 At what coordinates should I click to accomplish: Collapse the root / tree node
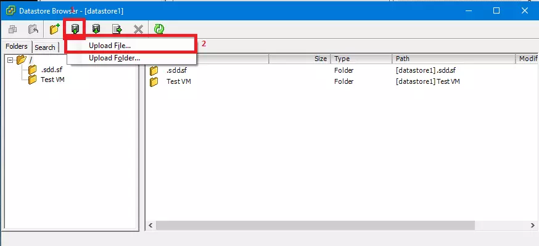[10, 60]
